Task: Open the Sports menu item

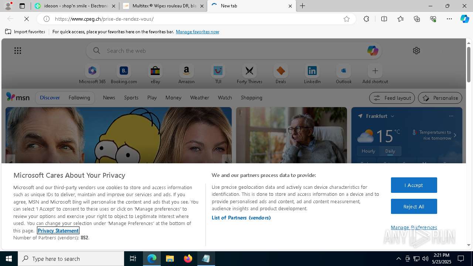Action: [131, 98]
